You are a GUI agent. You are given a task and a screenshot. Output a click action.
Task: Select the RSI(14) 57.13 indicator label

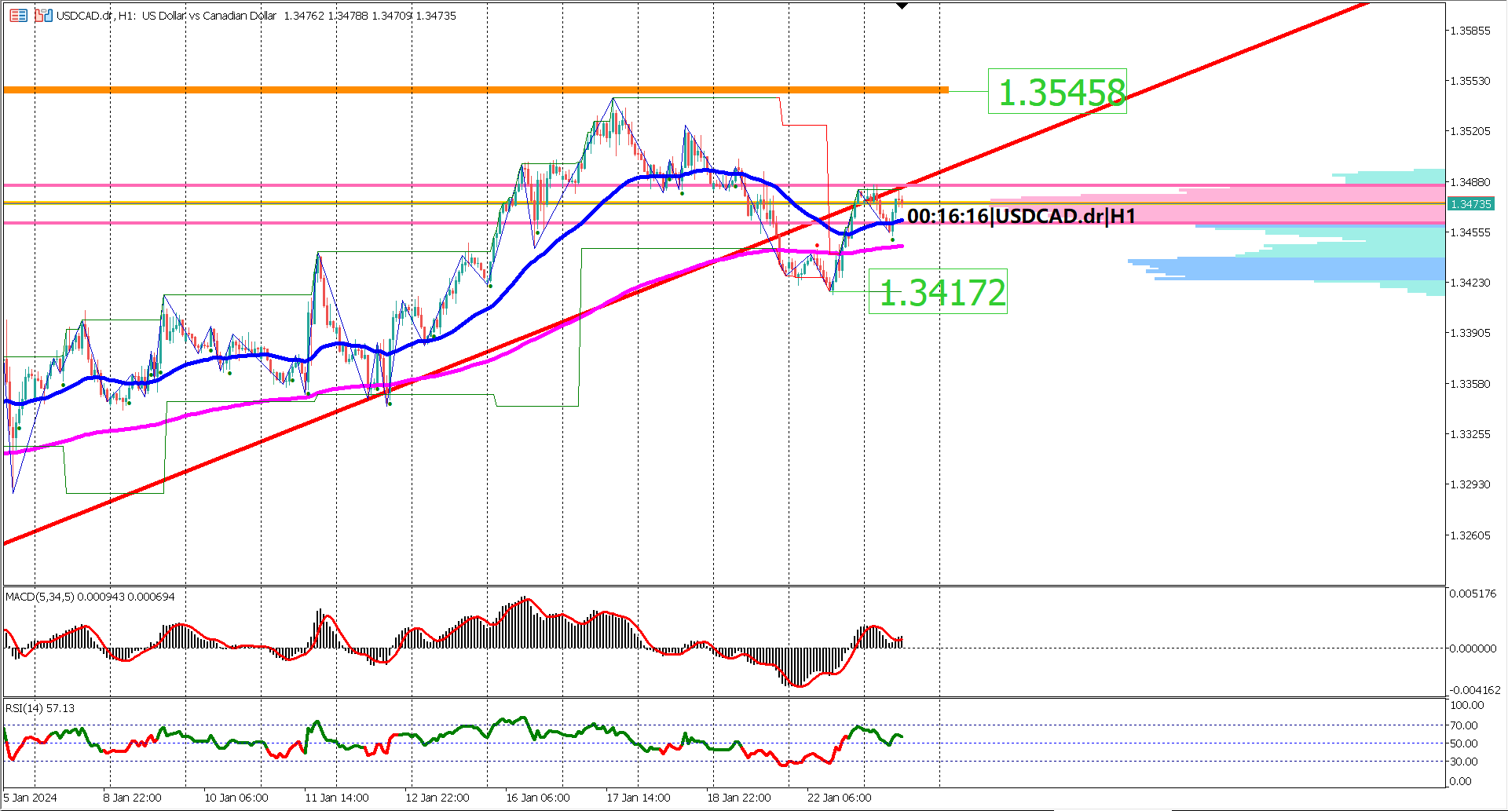pos(38,707)
